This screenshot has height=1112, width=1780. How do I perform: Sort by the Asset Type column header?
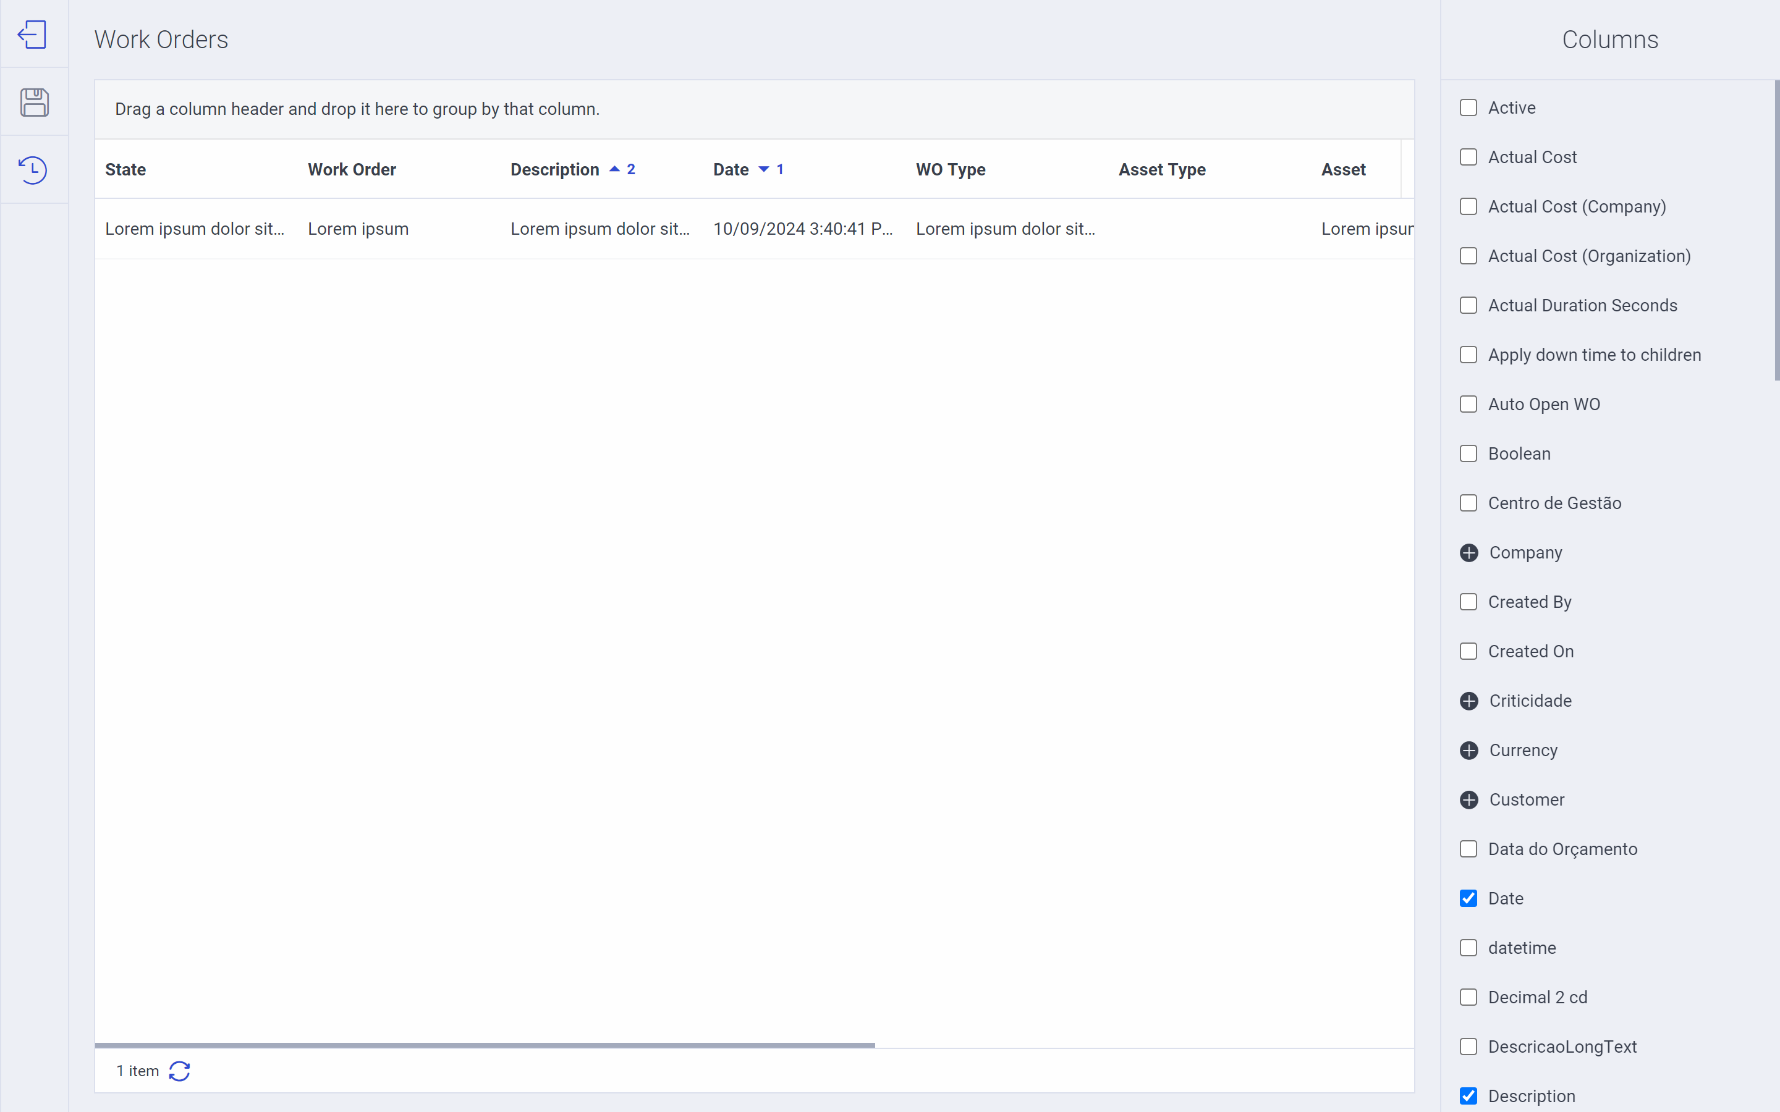pyautogui.click(x=1161, y=169)
